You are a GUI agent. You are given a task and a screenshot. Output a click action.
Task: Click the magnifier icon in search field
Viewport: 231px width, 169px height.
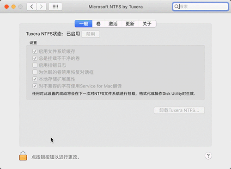point(176,6)
